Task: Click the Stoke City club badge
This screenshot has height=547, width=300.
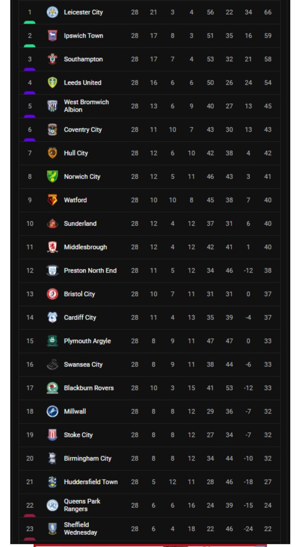Action: (52, 435)
